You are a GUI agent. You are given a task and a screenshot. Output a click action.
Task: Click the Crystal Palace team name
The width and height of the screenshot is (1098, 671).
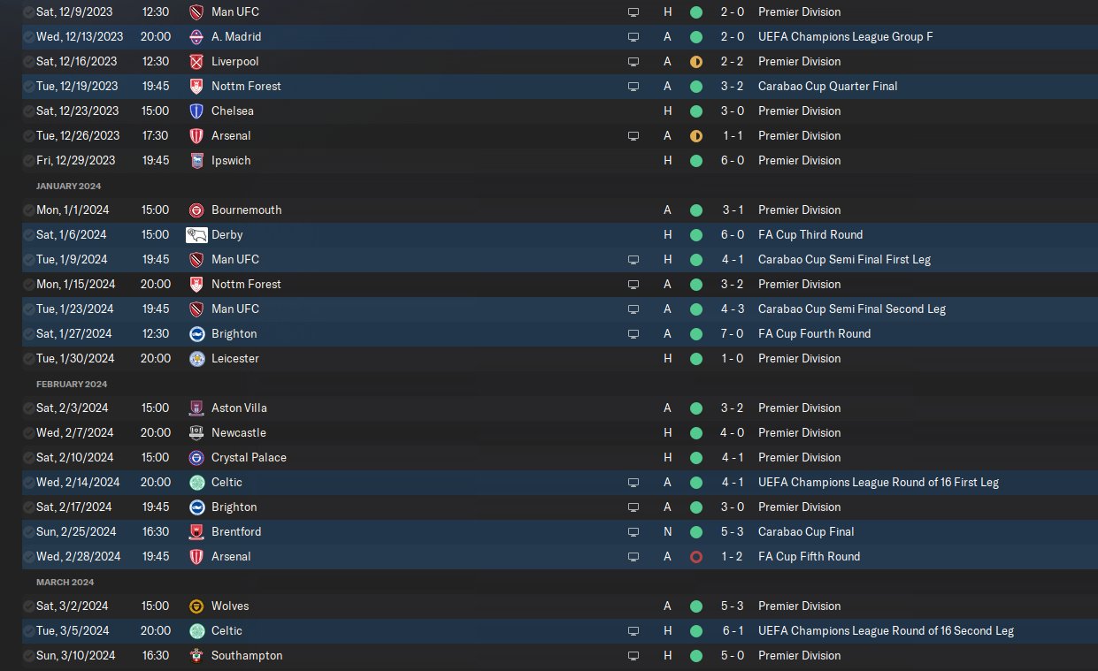tap(249, 458)
